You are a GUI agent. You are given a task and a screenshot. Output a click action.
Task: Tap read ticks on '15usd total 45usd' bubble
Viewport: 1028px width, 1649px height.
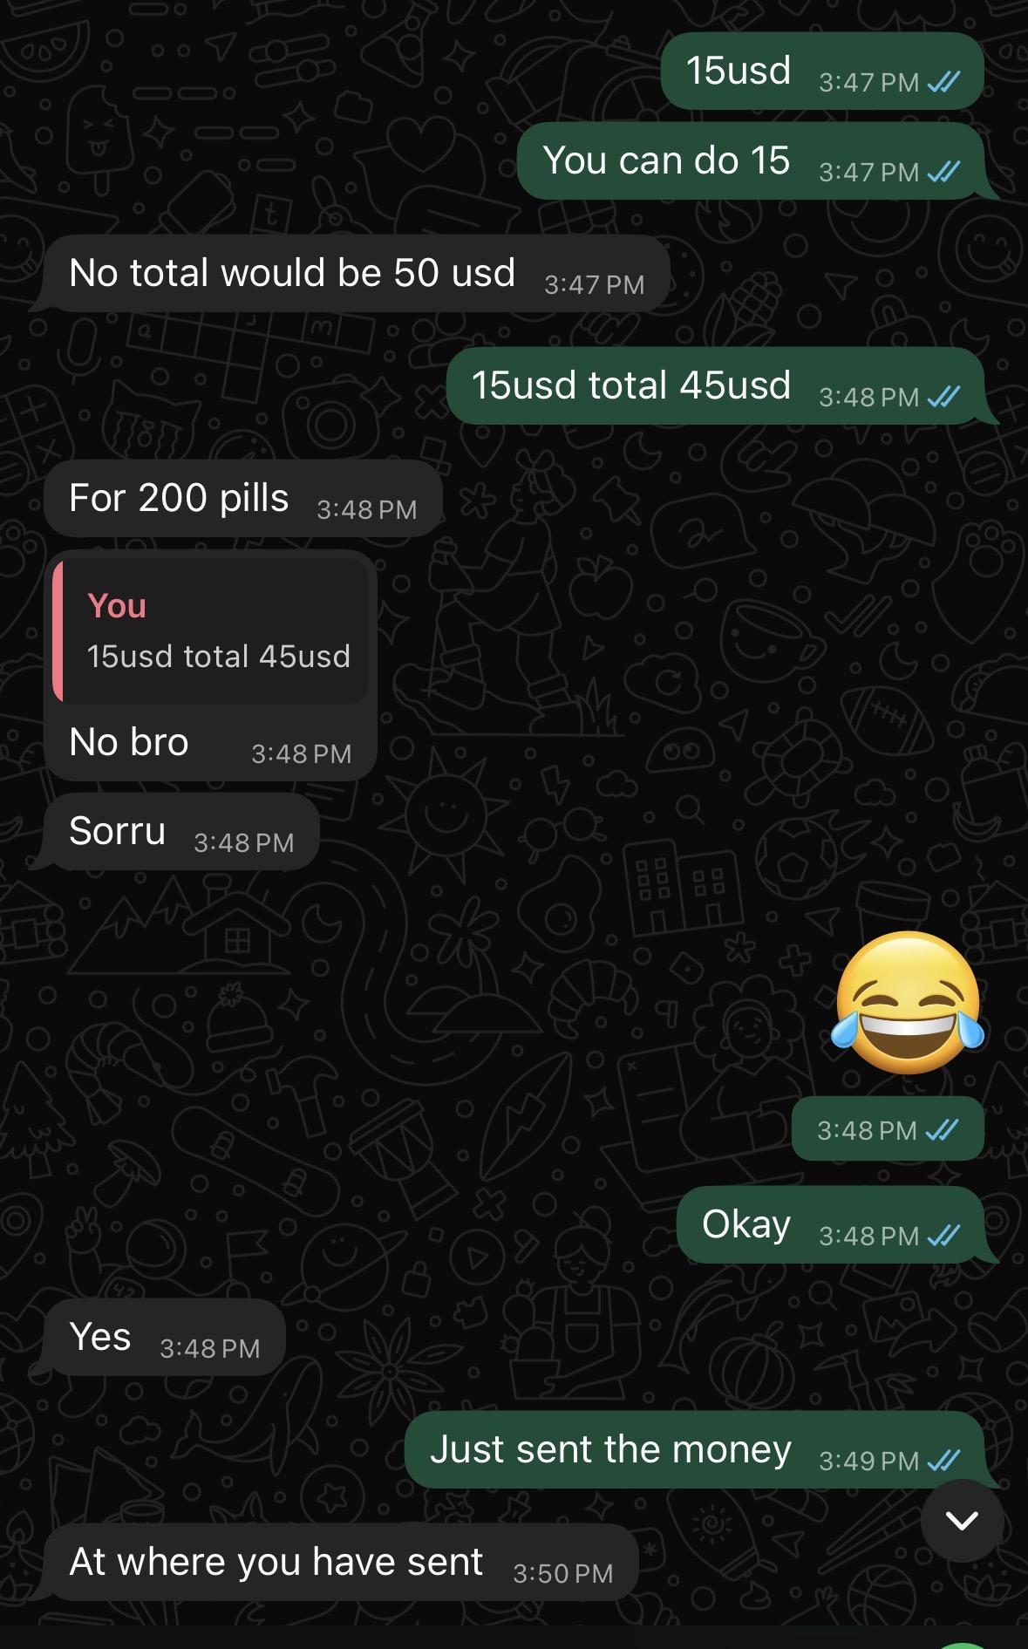click(943, 397)
